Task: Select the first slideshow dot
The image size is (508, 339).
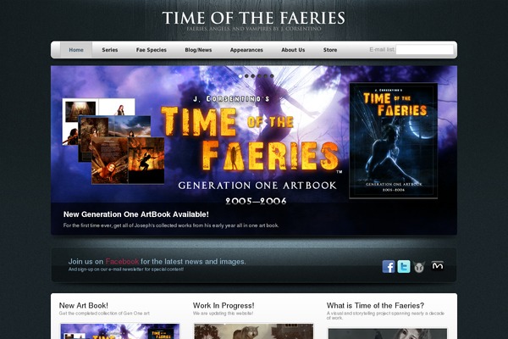Action: (240, 76)
